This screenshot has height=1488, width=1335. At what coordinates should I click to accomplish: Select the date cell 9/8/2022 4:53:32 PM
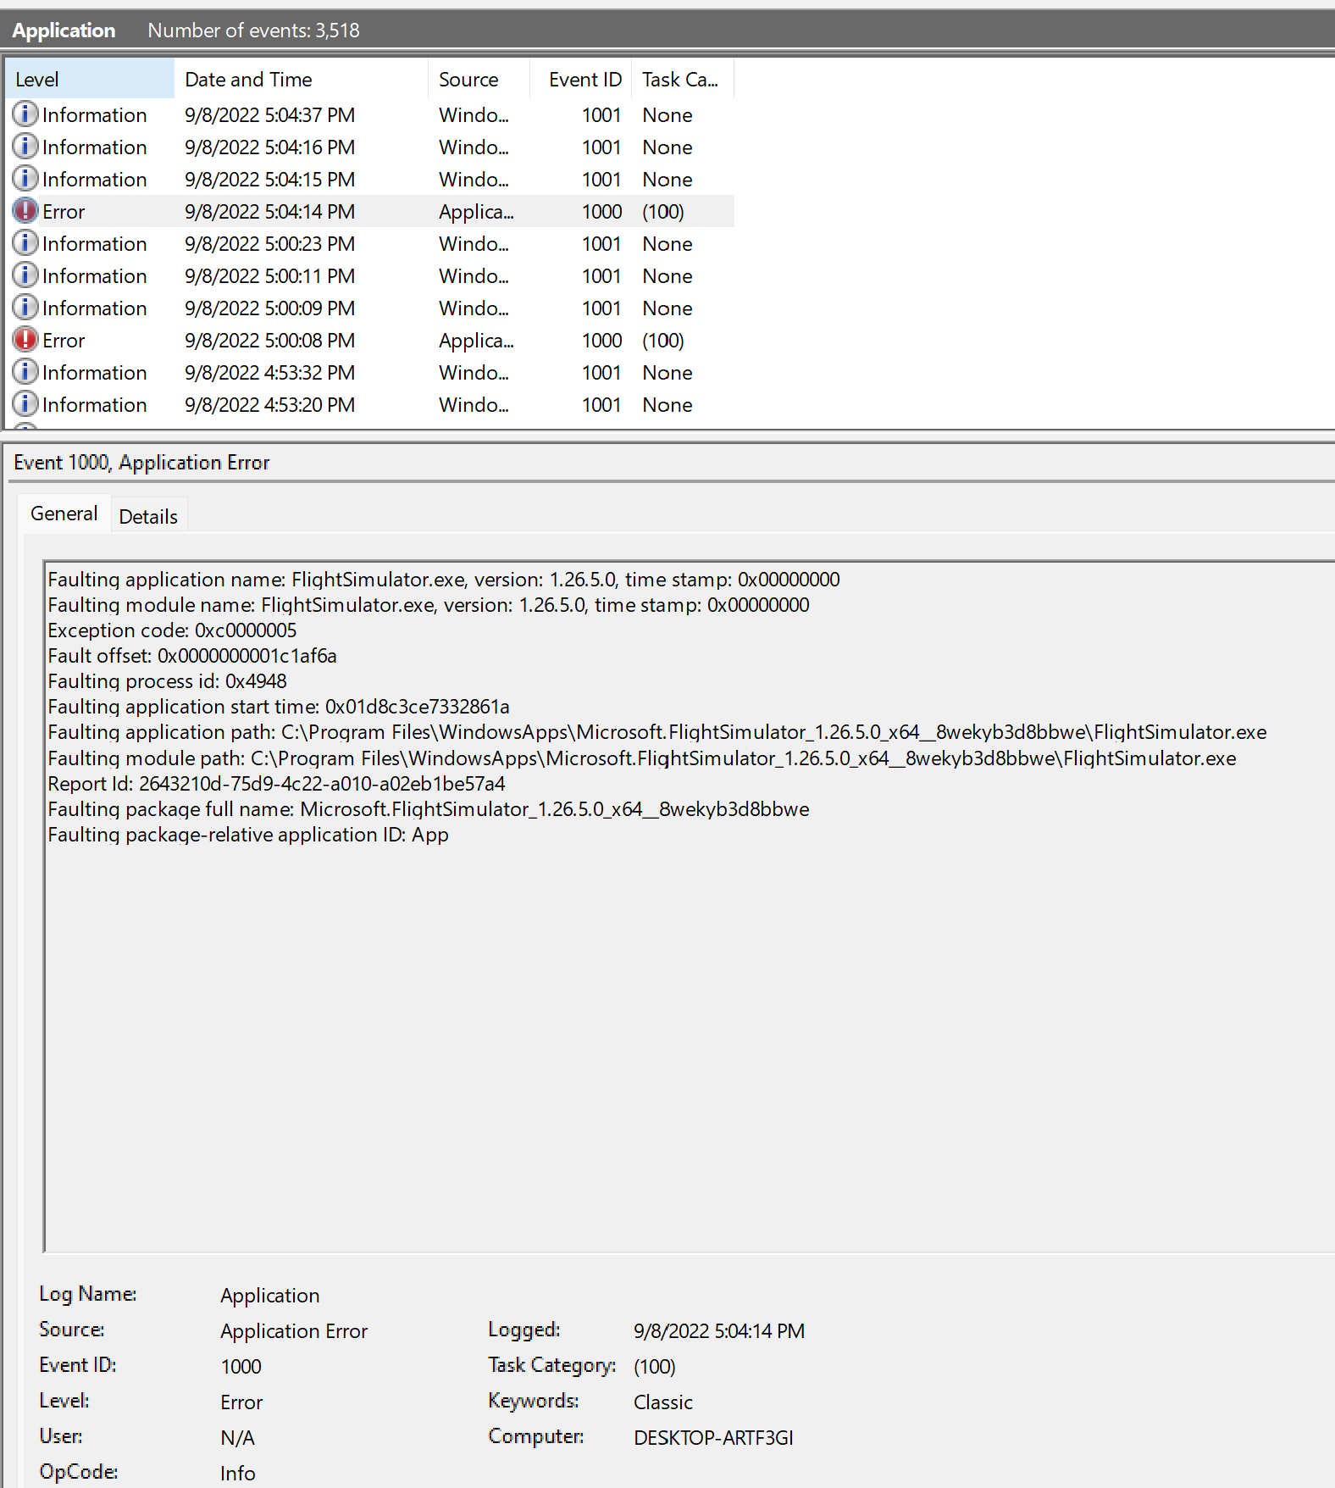pyautogui.click(x=269, y=373)
